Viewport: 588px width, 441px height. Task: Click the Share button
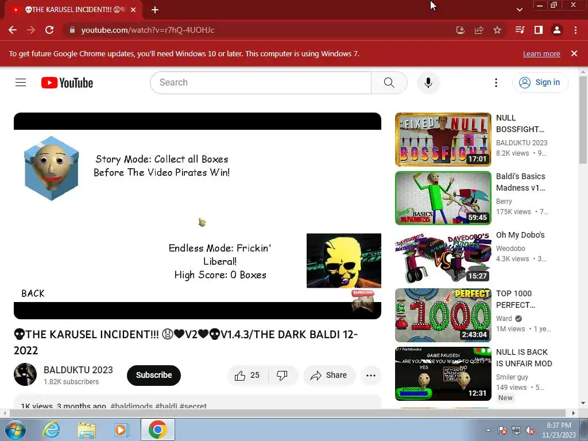click(329, 375)
